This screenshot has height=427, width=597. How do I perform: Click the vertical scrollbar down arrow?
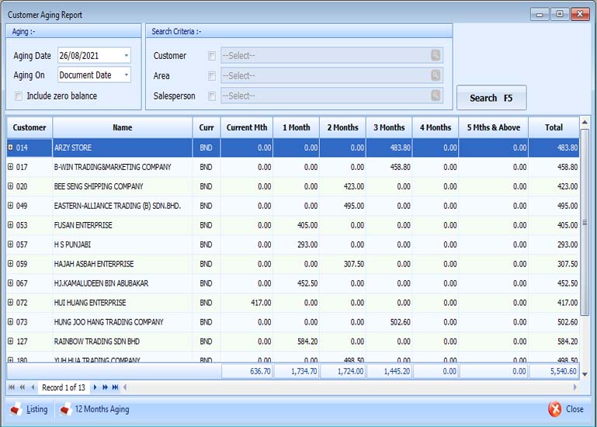585,374
